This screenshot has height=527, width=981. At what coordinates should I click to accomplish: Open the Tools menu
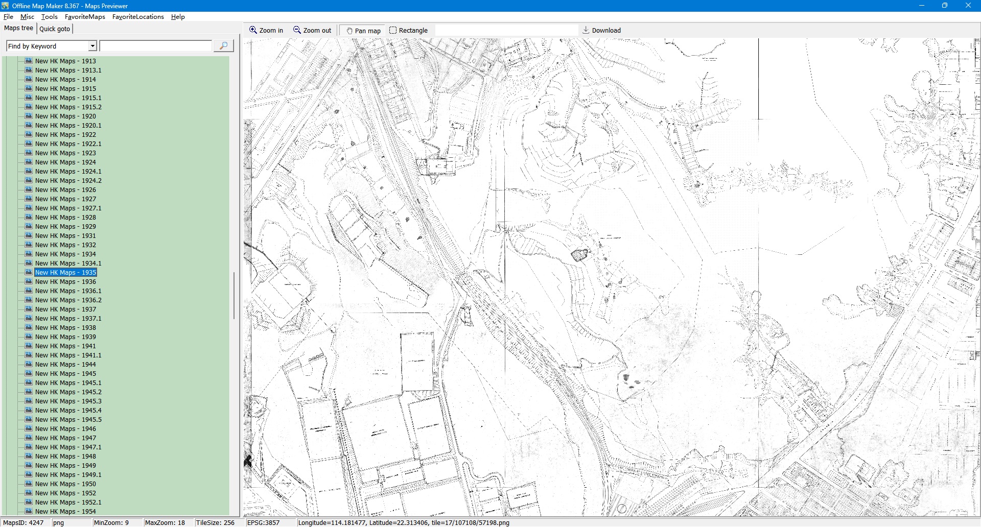[x=49, y=17]
